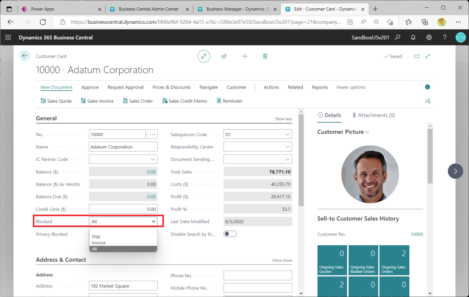Click the search magnifier in Business Central
Image resolution: width=469 pixels, height=297 pixels.
pyautogui.click(x=398, y=38)
